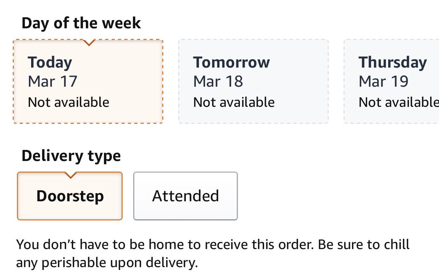Click the bold 'Today' label
Viewport: 439px width, 277px height.
50,62
